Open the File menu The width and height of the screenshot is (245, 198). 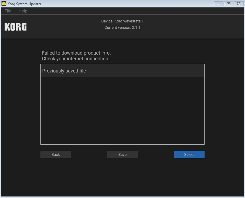point(8,11)
